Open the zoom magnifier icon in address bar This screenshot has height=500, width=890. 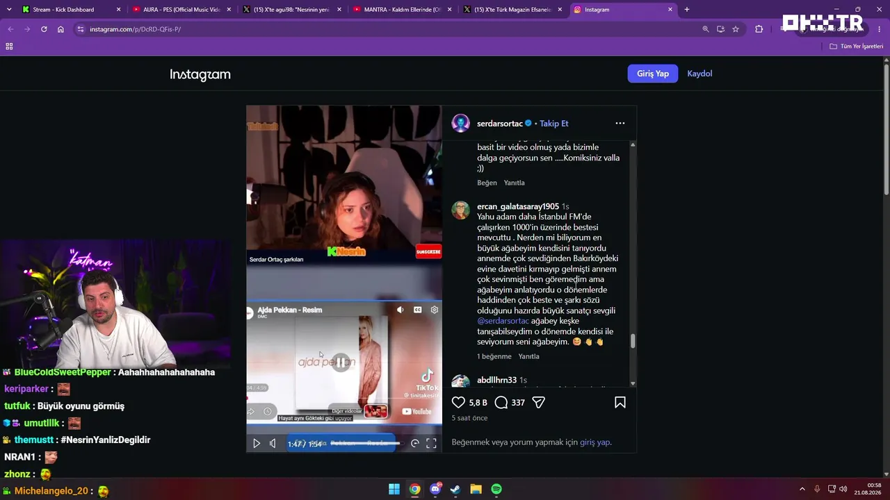tap(706, 29)
